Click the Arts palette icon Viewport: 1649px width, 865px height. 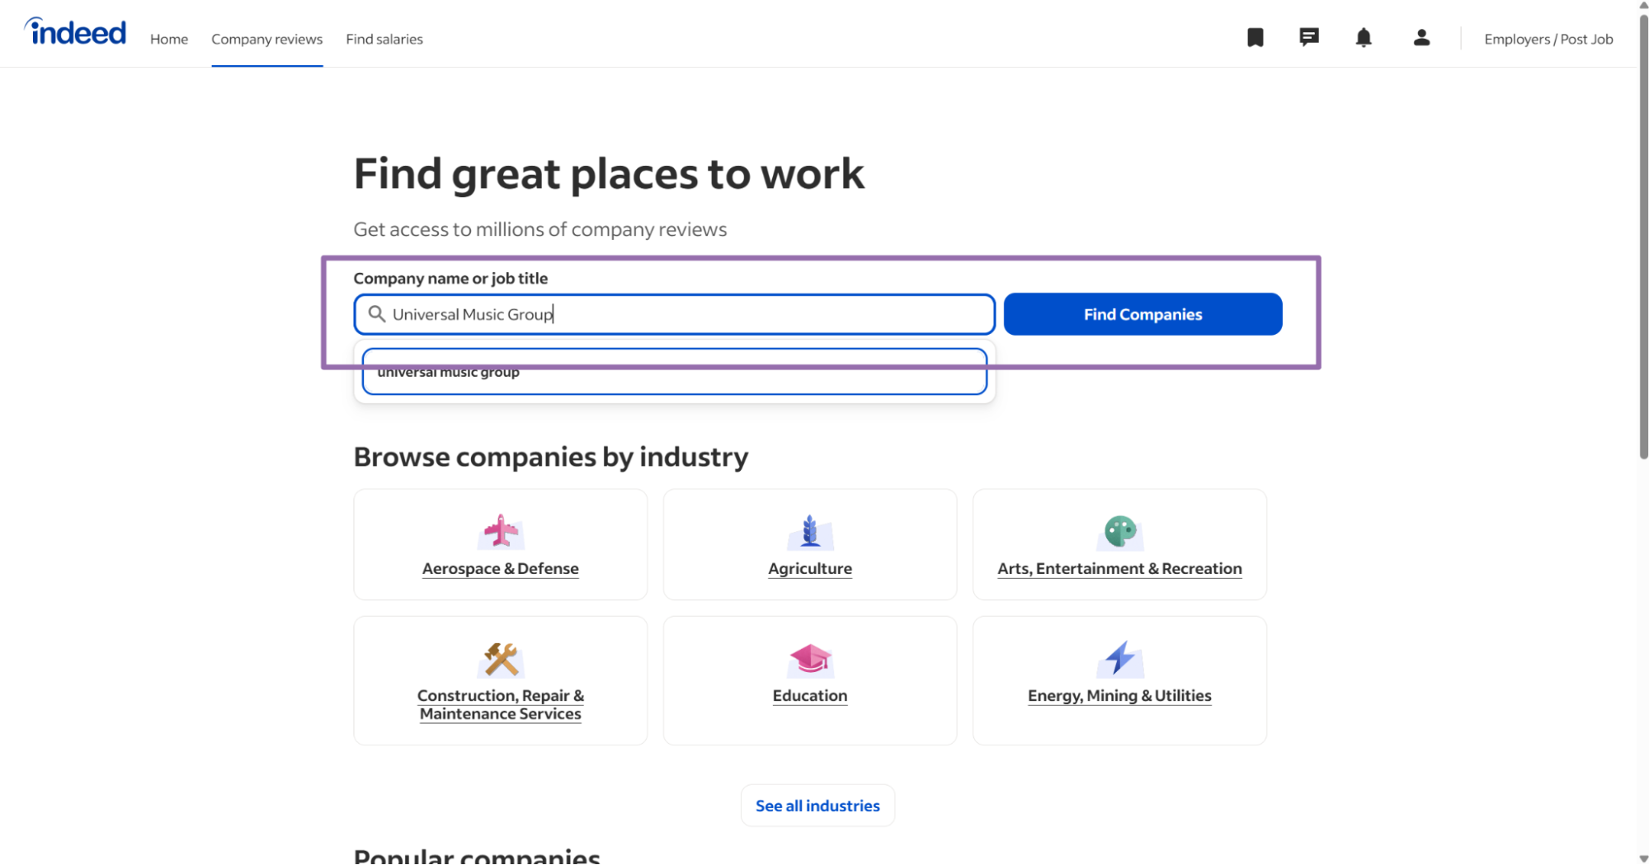pos(1119,532)
